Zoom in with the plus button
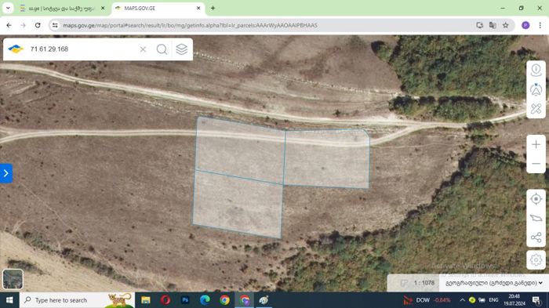Screen dimensions: 549x308 tap(536, 144)
